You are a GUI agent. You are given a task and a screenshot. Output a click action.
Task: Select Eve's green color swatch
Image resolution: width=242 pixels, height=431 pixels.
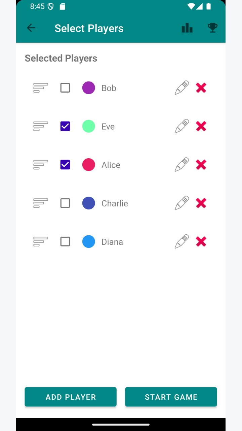click(x=89, y=126)
